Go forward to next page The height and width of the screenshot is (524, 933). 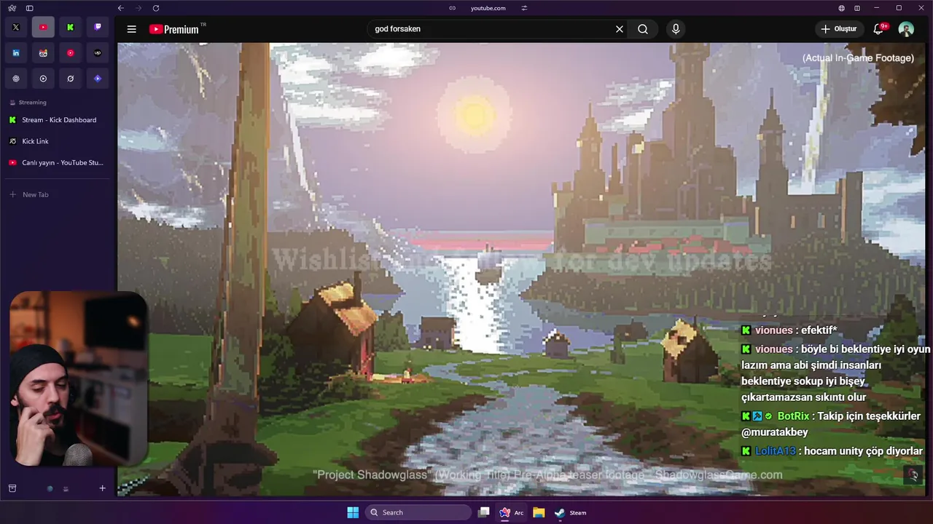pos(138,8)
